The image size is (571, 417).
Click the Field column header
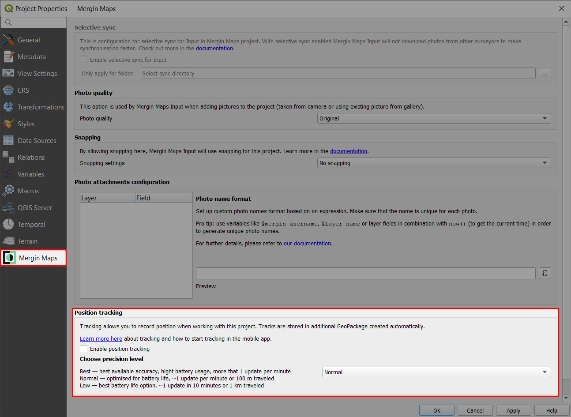[x=164, y=198]
